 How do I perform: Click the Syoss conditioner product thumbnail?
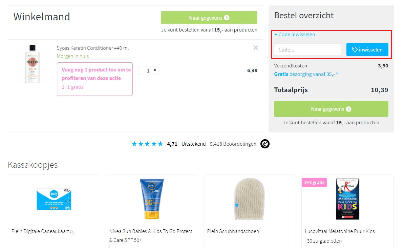pyautogui.click(x=32, y=64)
